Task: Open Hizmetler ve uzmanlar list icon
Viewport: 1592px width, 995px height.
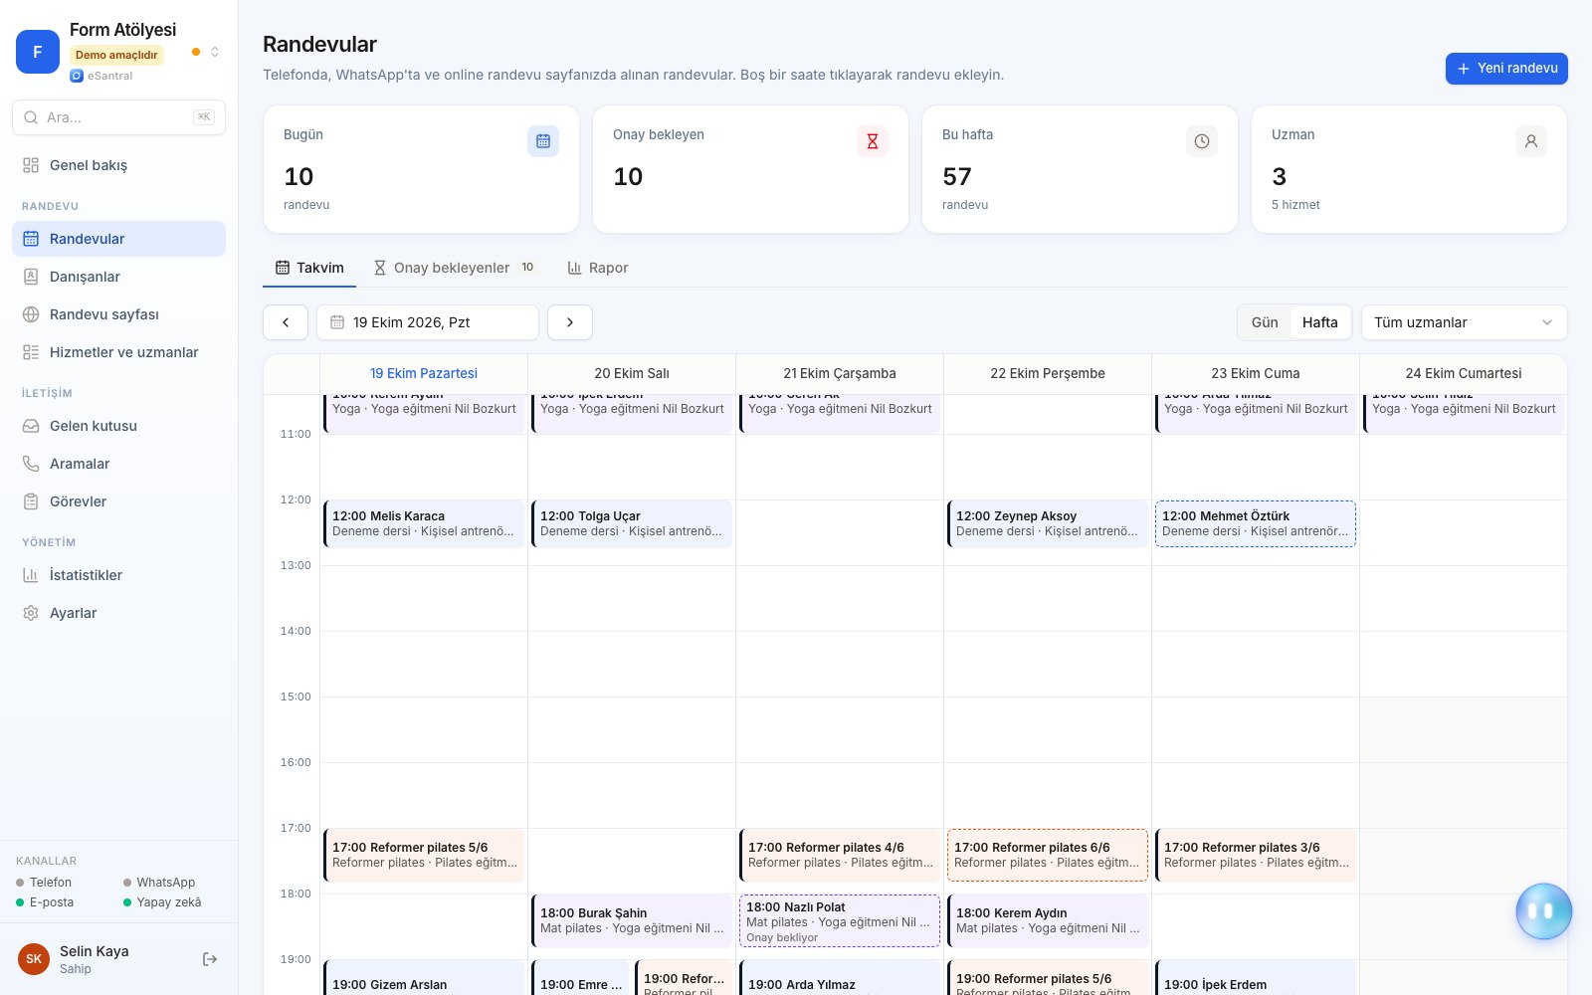Action: pos(31,352)
